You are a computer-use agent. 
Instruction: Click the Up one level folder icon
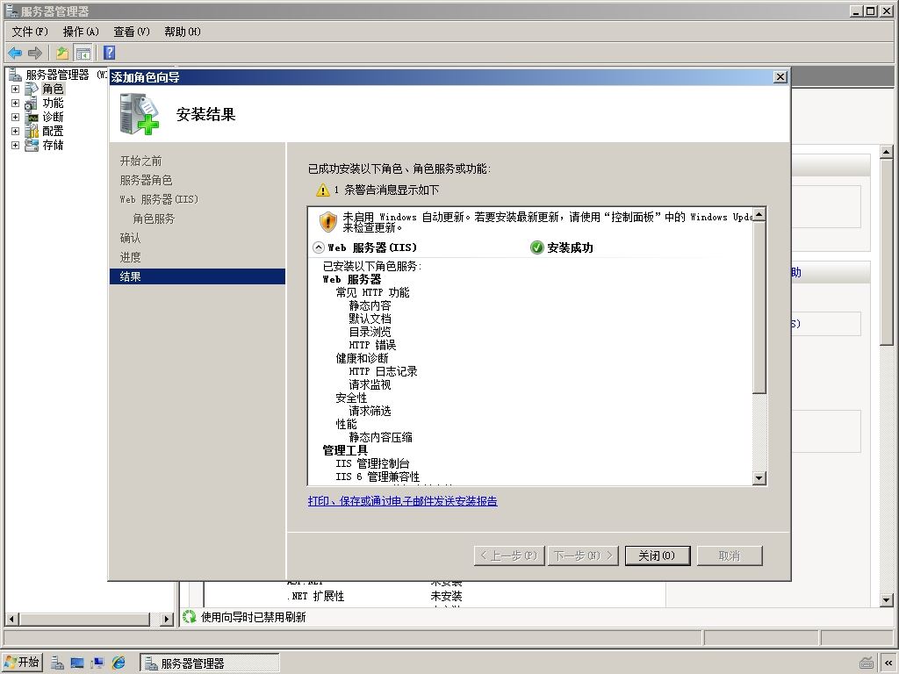click(x=62, y=54)
